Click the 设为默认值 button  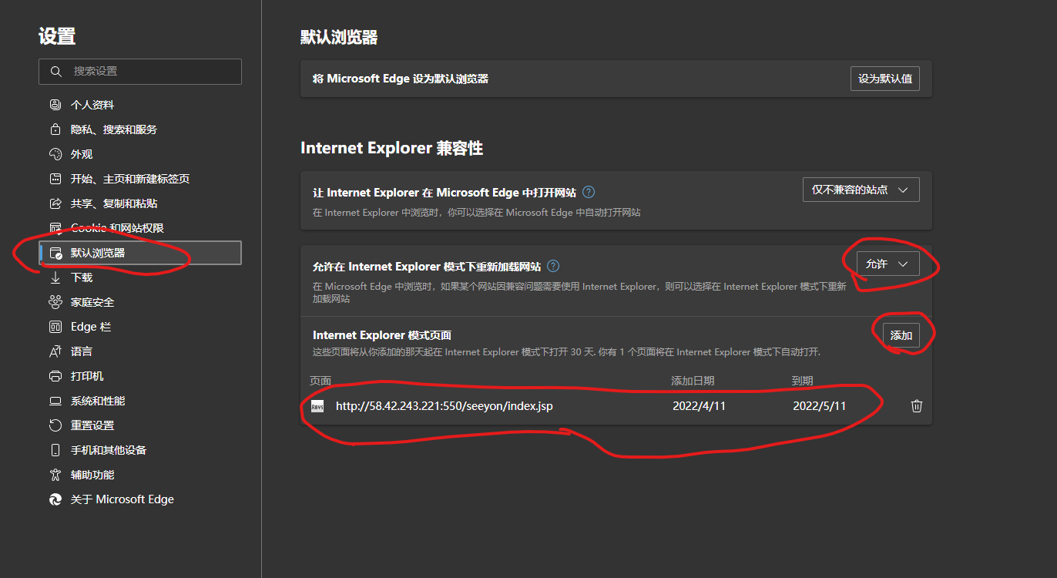pyautogui.click(x=885, y=79)
